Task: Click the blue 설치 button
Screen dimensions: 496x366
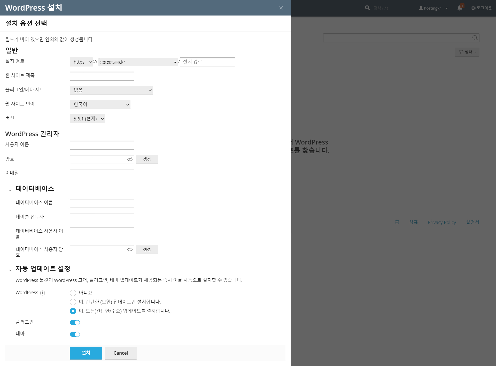Action: pyautogui.click(x=86, y=353)
